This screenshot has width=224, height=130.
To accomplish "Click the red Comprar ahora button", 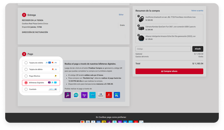I will 169,71.
